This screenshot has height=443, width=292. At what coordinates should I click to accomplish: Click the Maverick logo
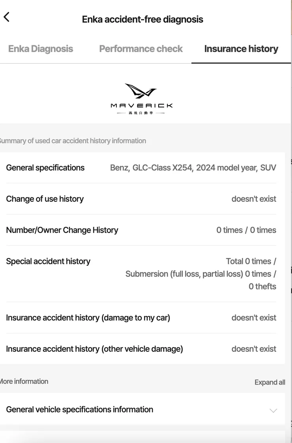[141, 99]
